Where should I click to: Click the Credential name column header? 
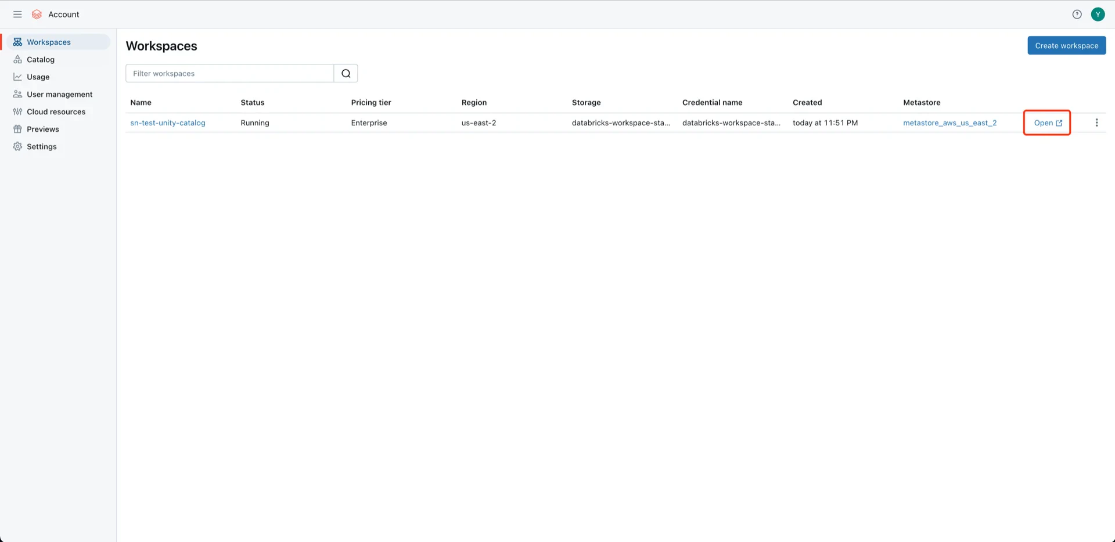712,102
